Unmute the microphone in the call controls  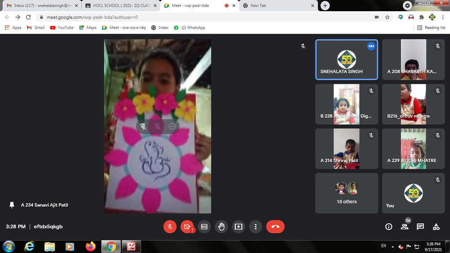coord(170,227)
